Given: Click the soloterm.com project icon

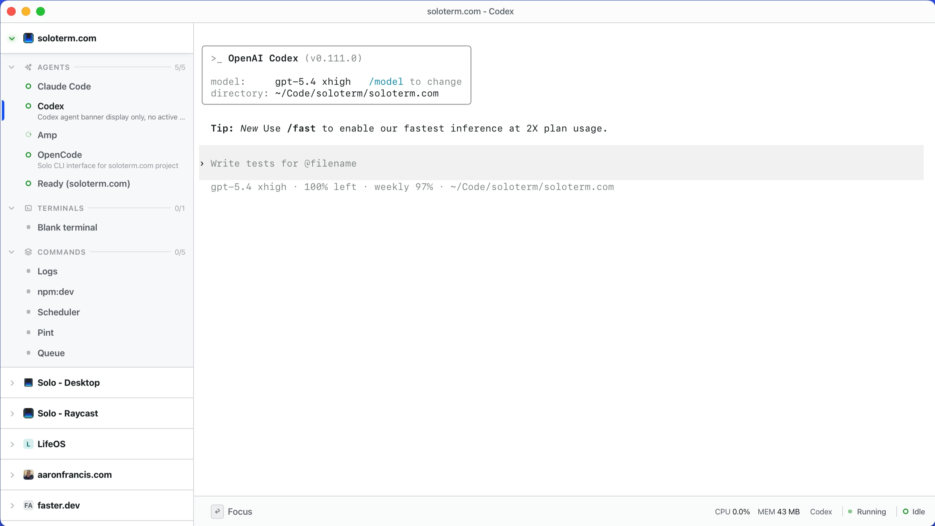Looking at the screenshot, I should click(x=28, y=38).
